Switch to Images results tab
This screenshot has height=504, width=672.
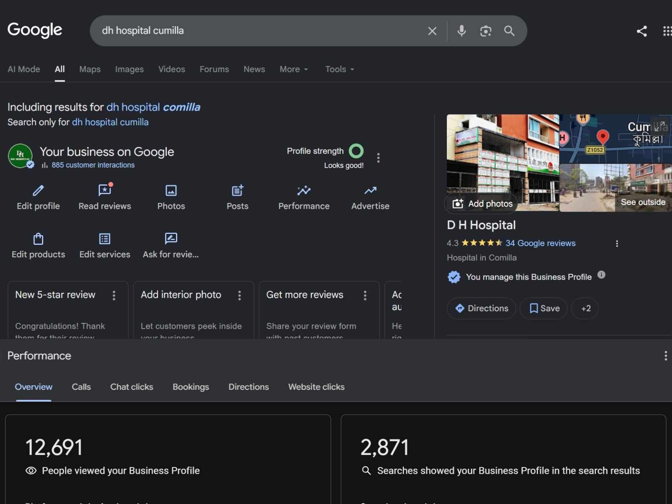tap(129, 69)
